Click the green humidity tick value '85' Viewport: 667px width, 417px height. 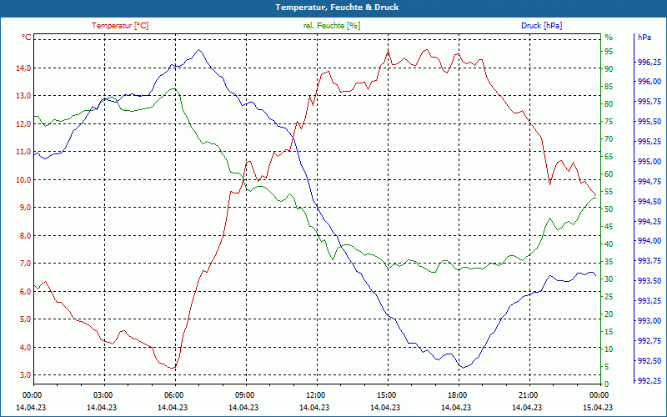609,87
